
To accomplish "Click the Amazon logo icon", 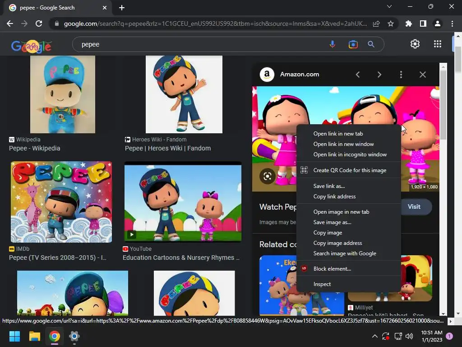I will click(267, 75).
